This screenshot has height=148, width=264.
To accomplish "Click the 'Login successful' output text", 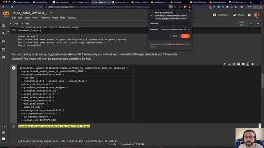I will (x=29, y=45).
